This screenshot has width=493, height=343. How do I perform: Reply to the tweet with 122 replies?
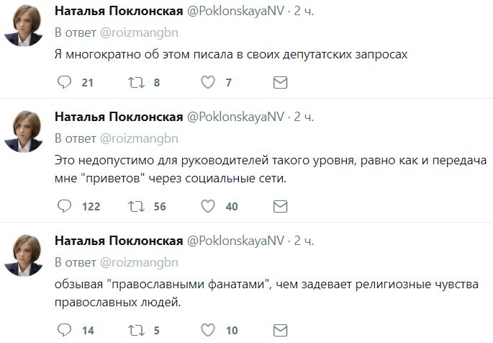pos(64,207)
